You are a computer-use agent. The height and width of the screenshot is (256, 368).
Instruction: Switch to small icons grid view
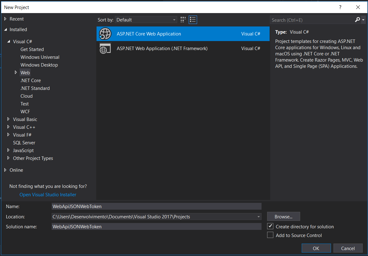183,20
